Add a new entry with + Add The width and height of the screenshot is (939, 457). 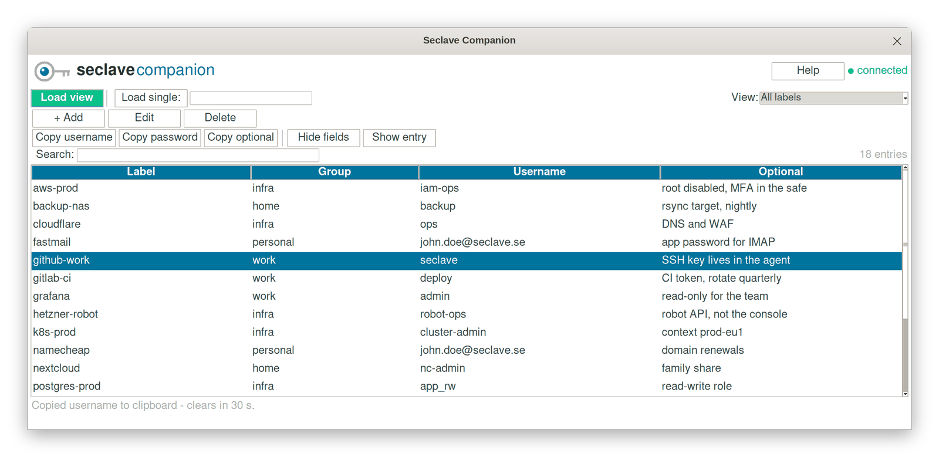[69, 118]
